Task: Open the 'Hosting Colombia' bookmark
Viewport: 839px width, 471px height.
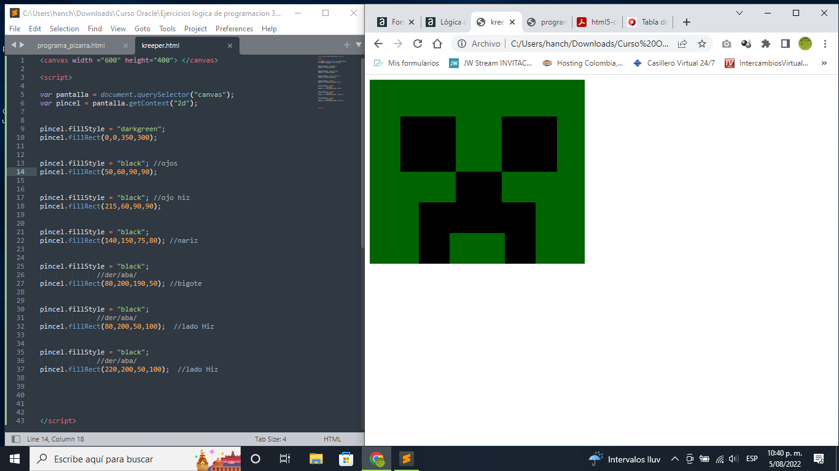Action: [582, 63]
